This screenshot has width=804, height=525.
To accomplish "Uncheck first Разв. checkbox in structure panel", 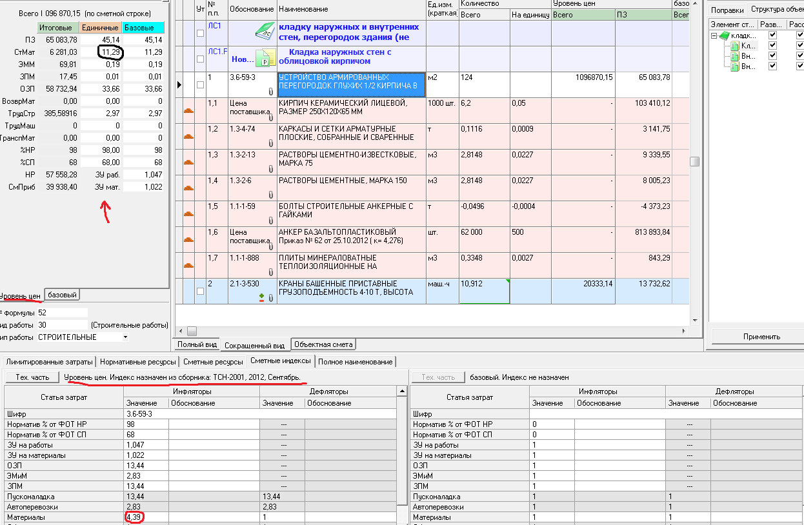I will point(772,35).
